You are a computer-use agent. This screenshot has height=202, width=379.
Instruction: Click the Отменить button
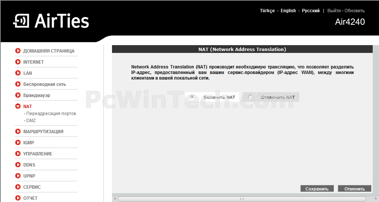pyautogui.click(x=355, y=189)
